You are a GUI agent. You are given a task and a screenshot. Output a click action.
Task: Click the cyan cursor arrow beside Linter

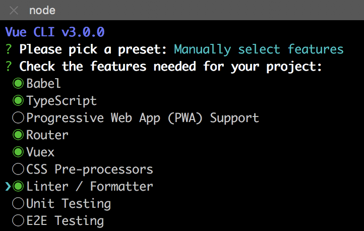pos(8,187)
